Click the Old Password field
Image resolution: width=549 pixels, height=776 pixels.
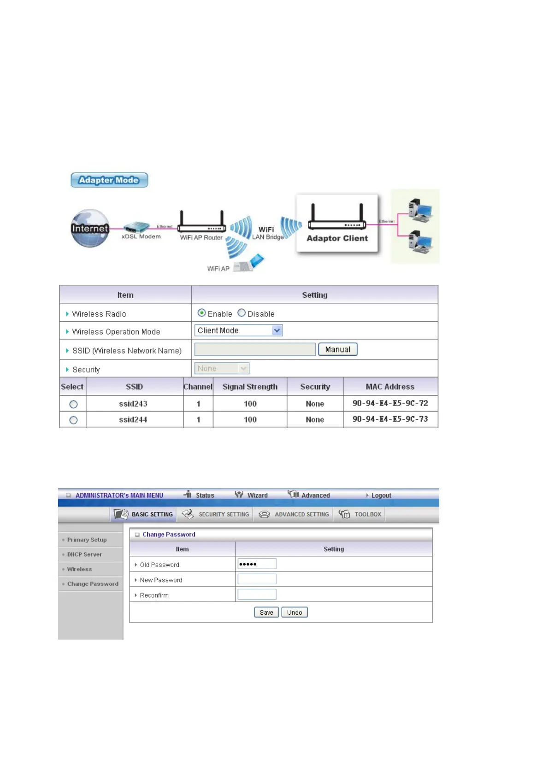tap(257, 564)
